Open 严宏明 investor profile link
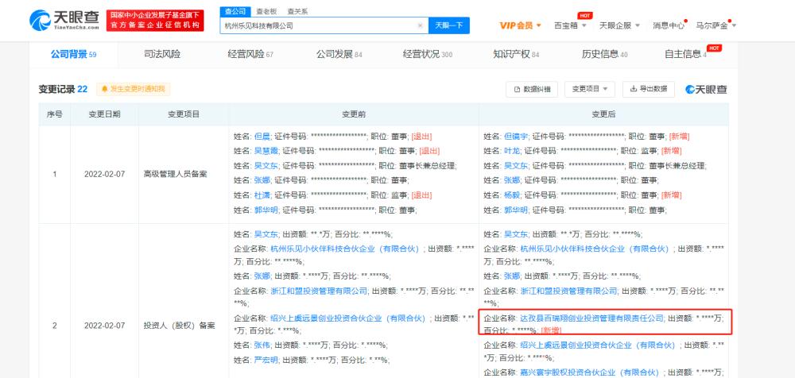The width and height of the screenshot is (795, 378). point(266,361)
